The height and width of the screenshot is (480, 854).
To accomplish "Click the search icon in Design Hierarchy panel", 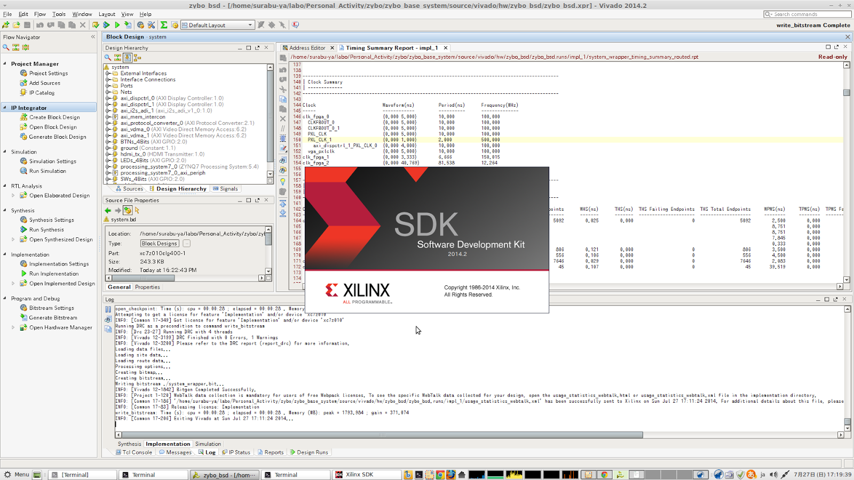I will click(x=108, y=58).
